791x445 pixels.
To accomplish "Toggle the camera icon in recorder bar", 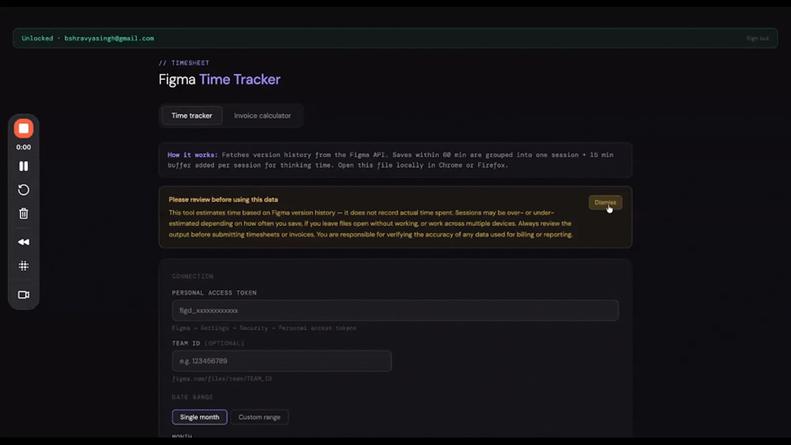I will pyautogui.click(x=23, y=295).
